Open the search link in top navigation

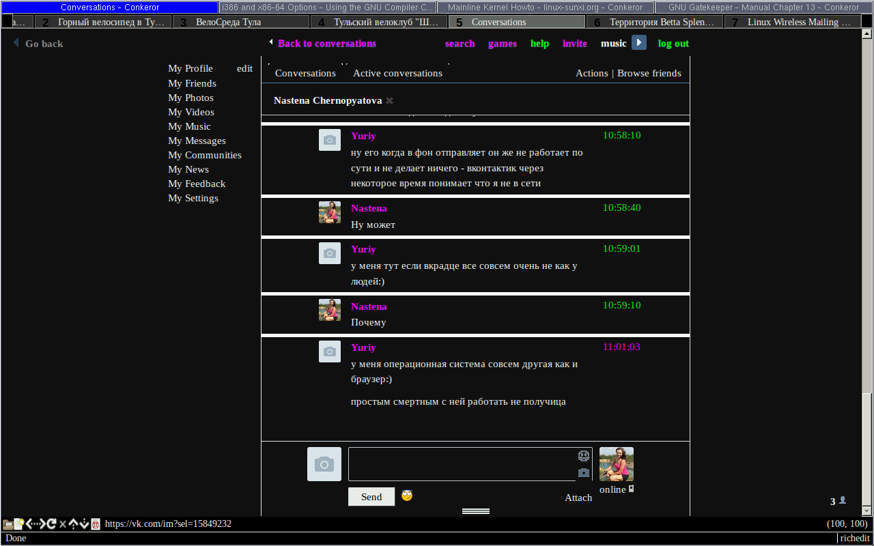pos(460,43)
